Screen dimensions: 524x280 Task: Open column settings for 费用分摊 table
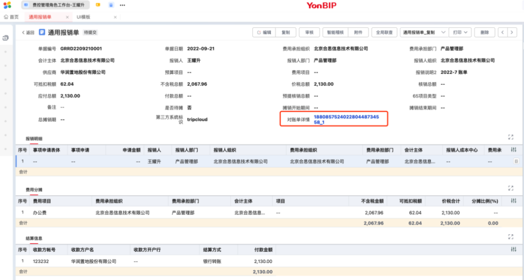click(x=514, y=201)
